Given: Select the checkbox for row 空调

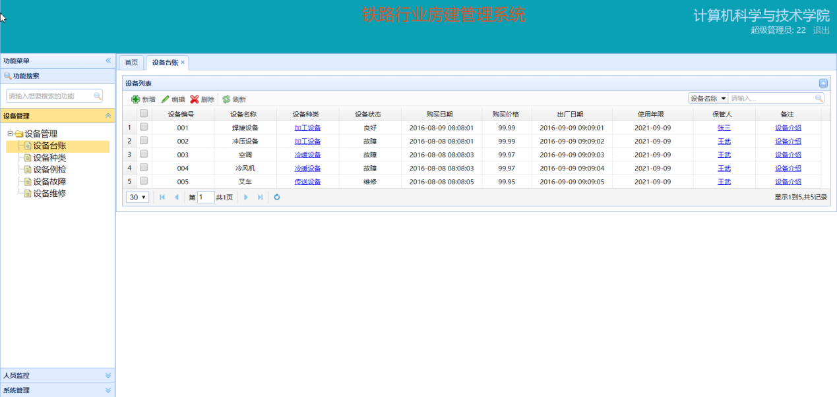Looking at the screenshot, I should [144, 154].
